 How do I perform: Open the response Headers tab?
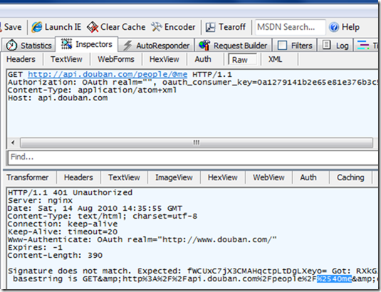click(x=78, y=177)
